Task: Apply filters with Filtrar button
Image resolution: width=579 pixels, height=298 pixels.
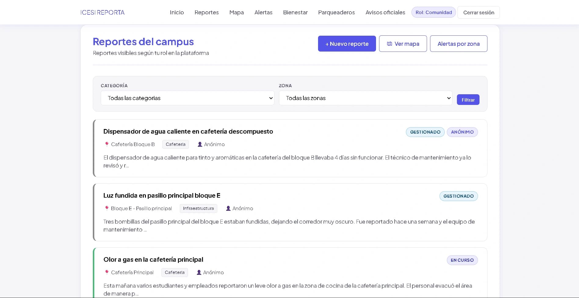Action: click(468, 100)
